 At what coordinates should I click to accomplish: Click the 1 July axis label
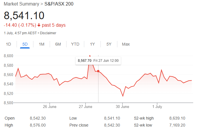point(157,107)
